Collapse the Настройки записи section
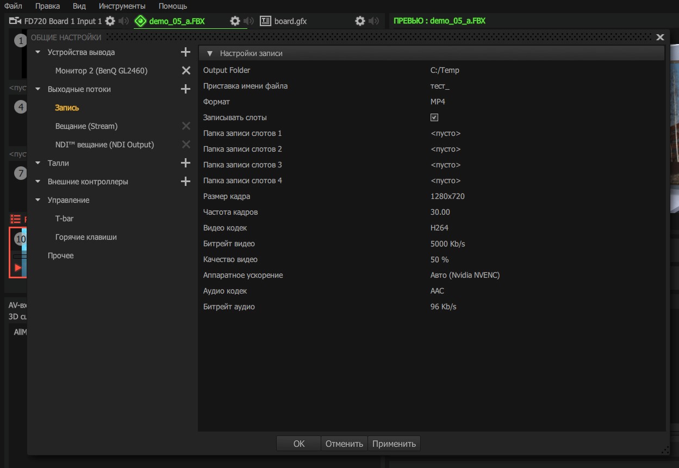The image size is (679, 468). pos(210,54)
